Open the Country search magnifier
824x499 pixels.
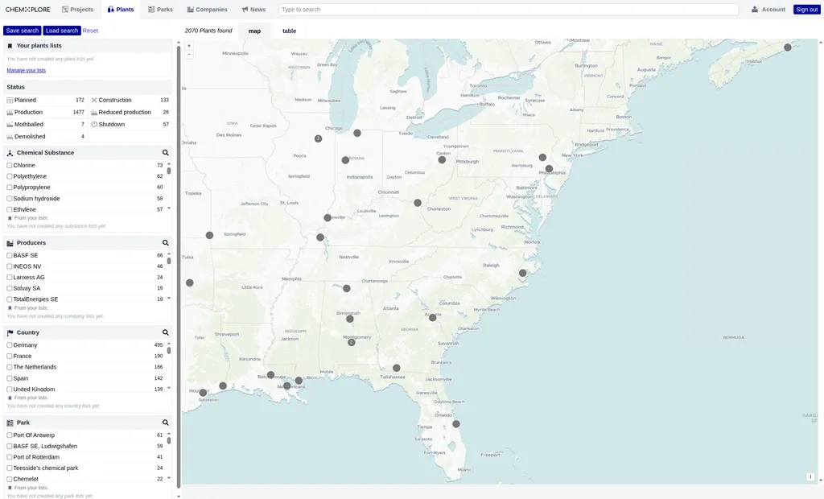tap(166, 333)
